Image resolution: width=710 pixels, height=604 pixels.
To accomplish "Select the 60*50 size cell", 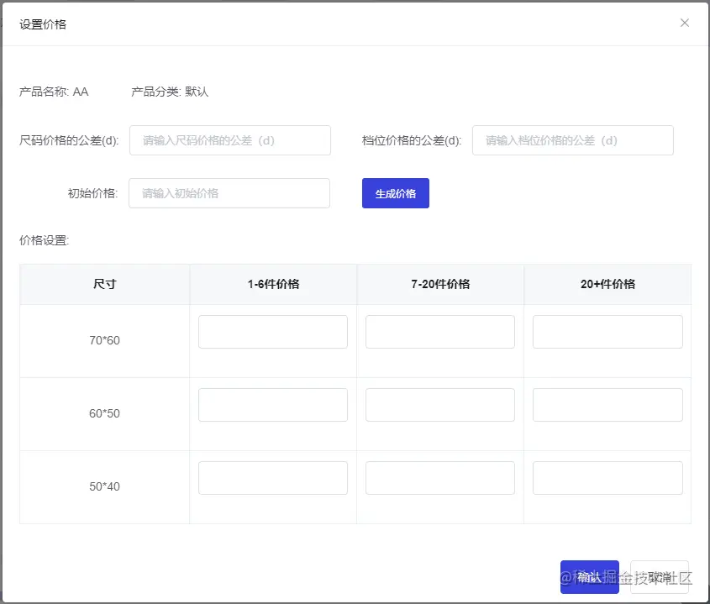I will pos(104,413).
